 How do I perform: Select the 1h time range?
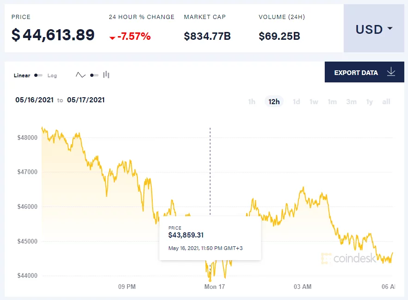tap(252, 102)
